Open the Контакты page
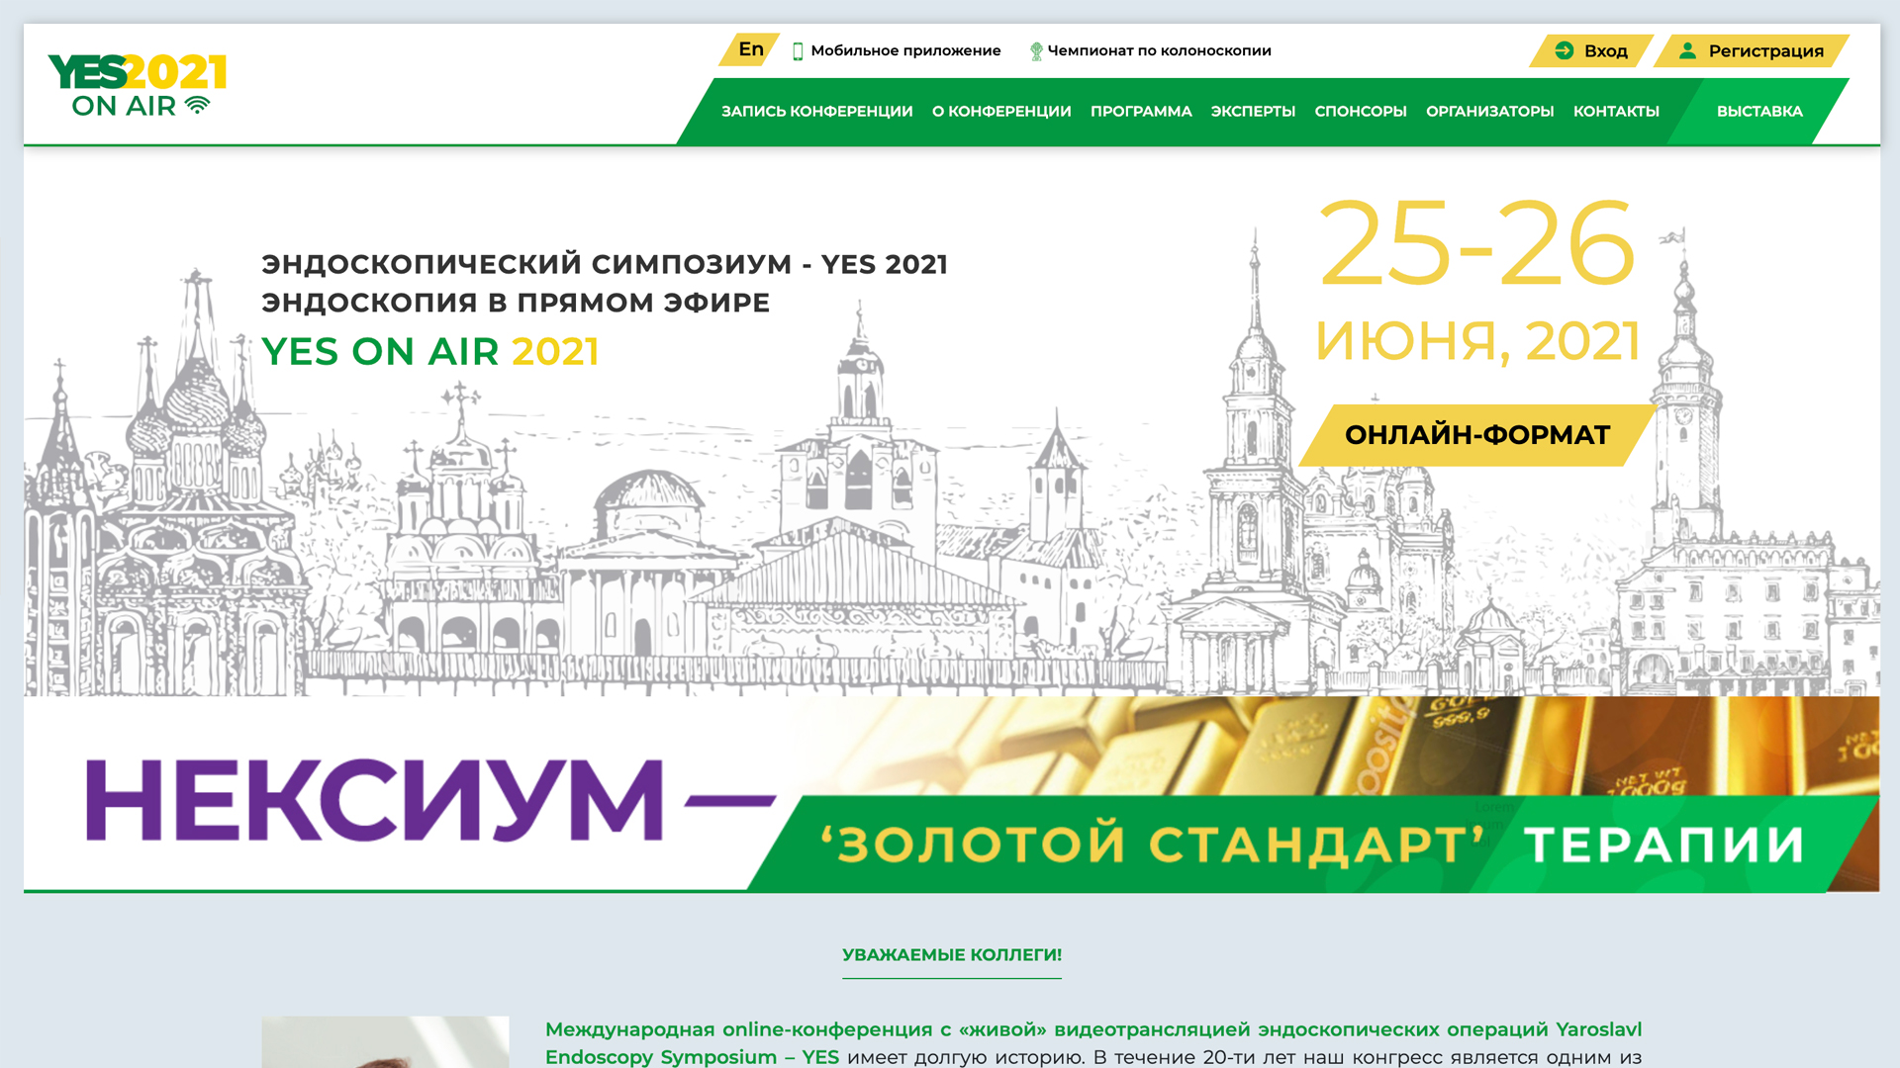Screen dimensions: 1900x1068 (1615, 112)
